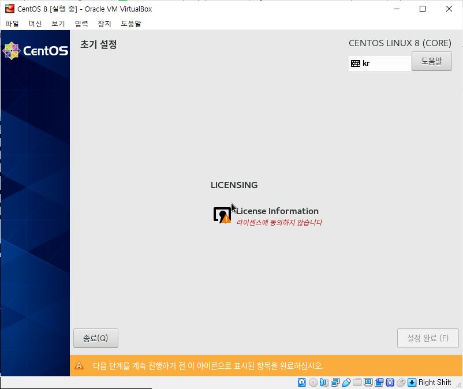The width and height of the screenshot is (463, 389).
Task: Click the keyboard layout icon beside kr
Action: tap(356, 63)
